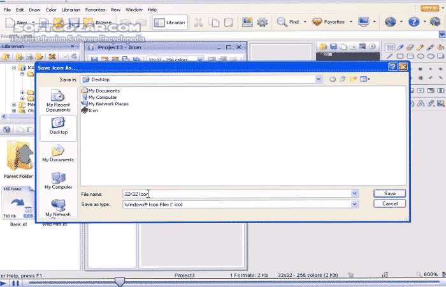
Task: Select My Computer in places bar
Action: pyautogui.click(x=58, y=180)
